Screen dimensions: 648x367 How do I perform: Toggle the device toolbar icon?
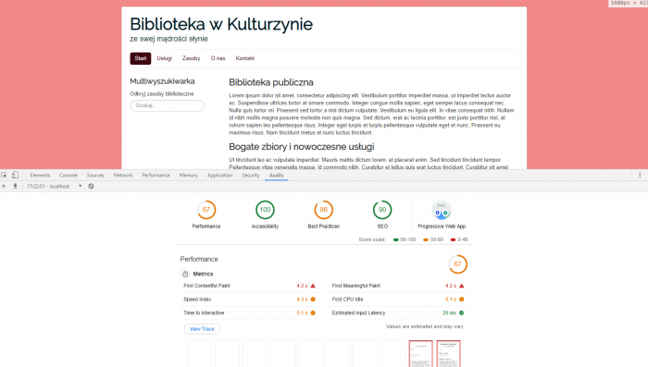tap(15, 175)
